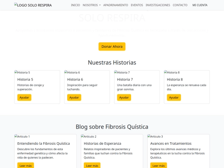Image resolution: width=224 pixels, height=168 pixels.
Task: Click the description beginning 'Descubre los fundamentos'
Action: (x=42, y=153)
